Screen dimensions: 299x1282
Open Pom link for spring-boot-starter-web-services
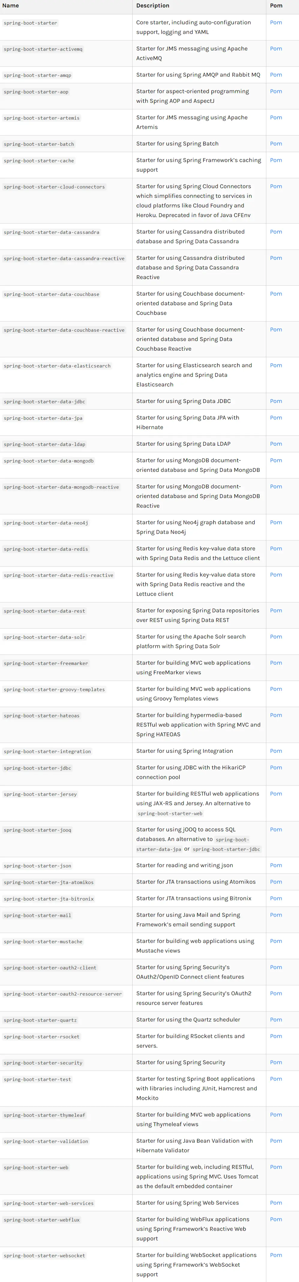(276, 1204)
